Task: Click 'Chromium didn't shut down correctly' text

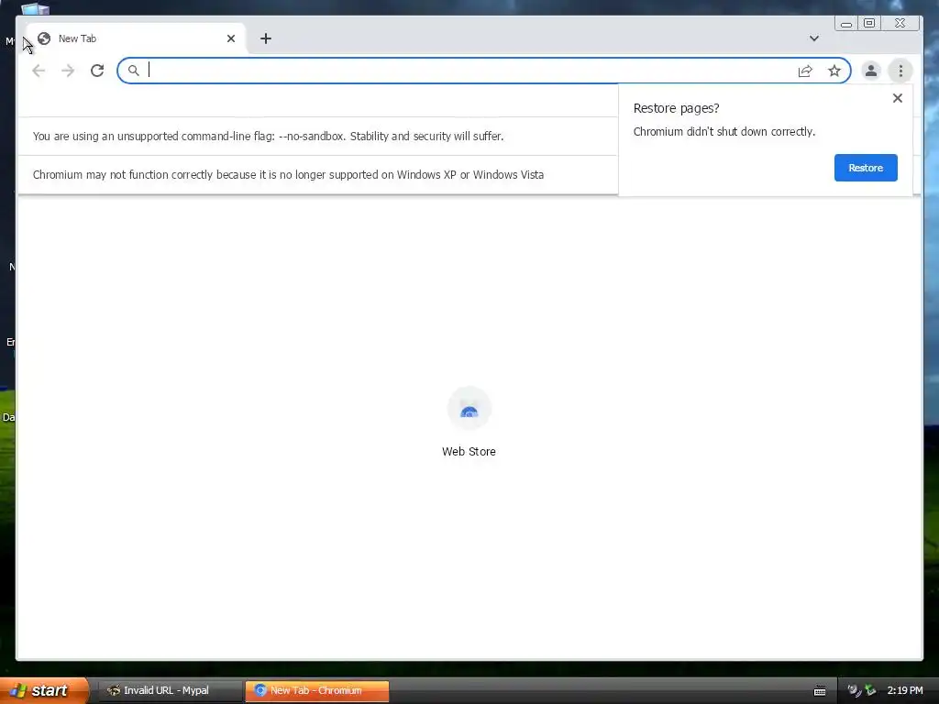Action: [724, 132]
